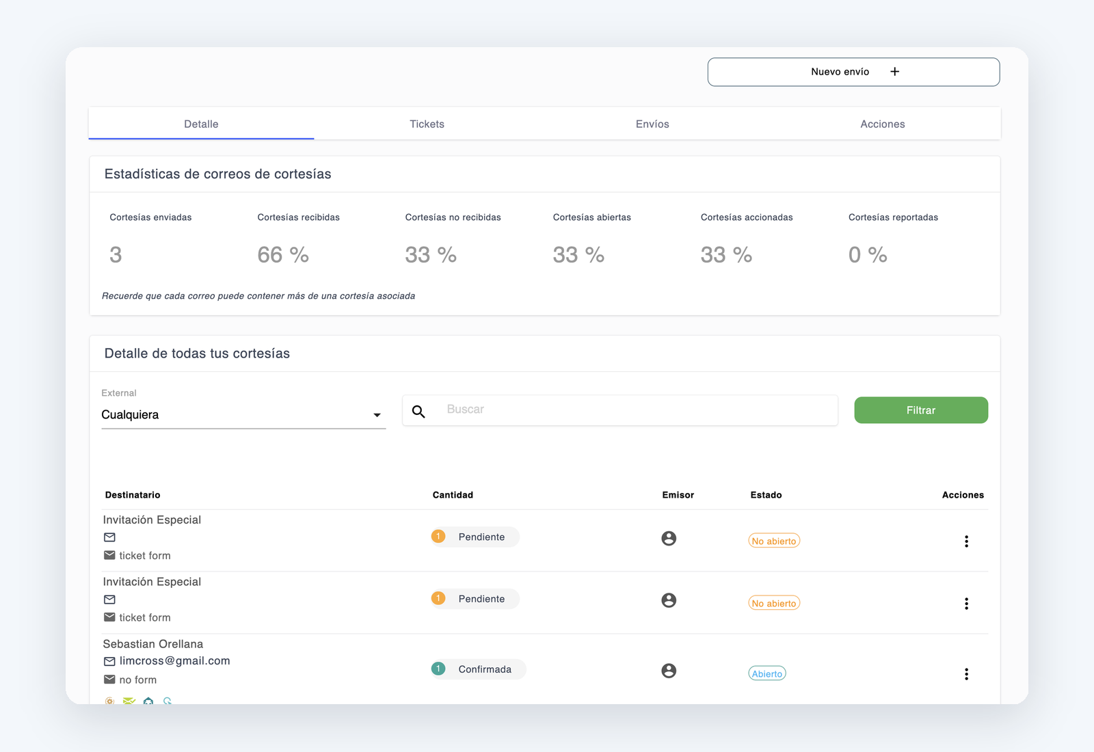The height and width of the screenshot is (752, 1094).
Task: Click the 'Destinatario' column header
Action: [x=133, y=495]
